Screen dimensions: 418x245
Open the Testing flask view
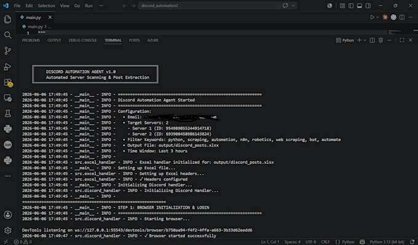point(8,114)
